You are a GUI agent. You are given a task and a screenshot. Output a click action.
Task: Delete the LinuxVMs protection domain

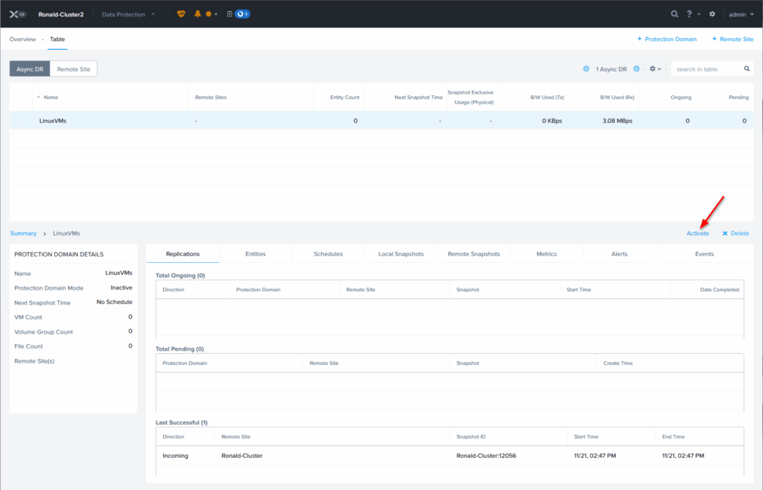[735, 233]
